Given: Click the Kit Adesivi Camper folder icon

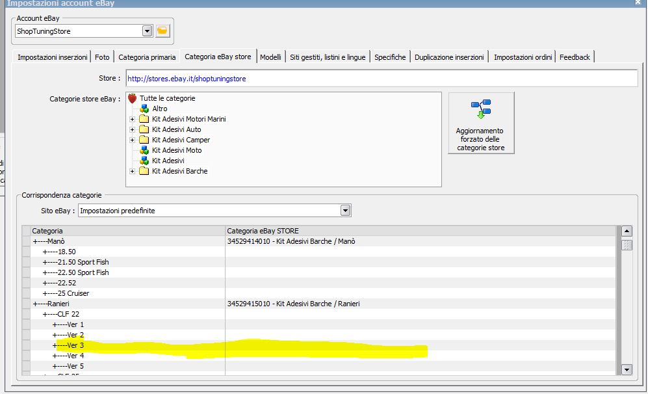Looking at the screenshot, I should 144,140.
